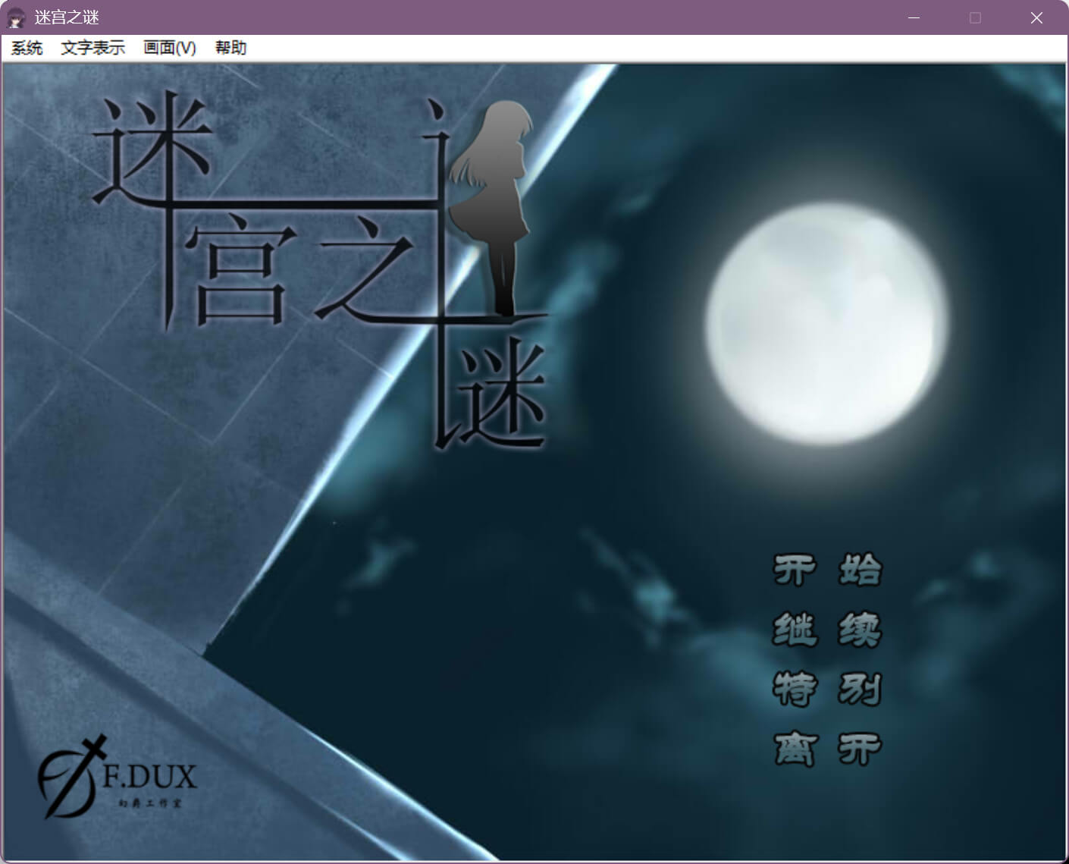The width and height of the screenshot is (1069, 864).
Task: Click the window title text 迷宫之谜
Action: 67,17
